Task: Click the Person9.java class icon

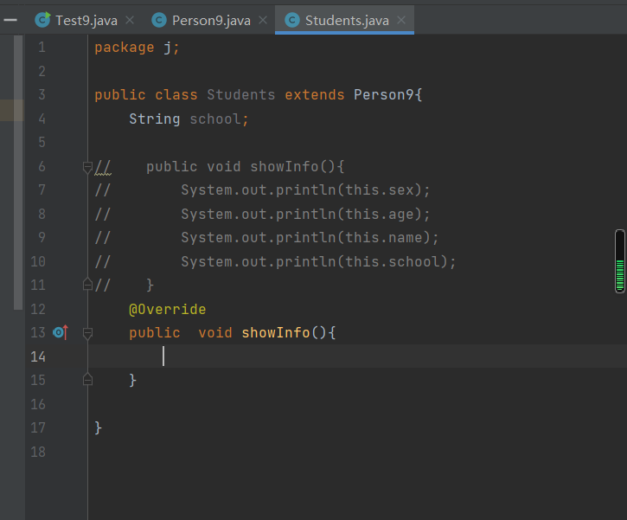Action: (159, 20)
